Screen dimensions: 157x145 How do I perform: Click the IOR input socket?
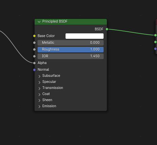(x=34, y=56)
